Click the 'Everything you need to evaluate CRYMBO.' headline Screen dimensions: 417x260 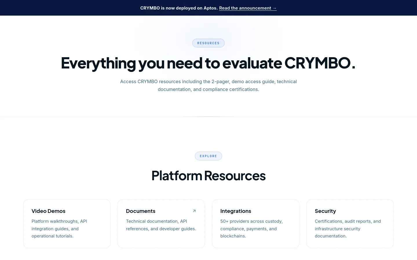208,63
